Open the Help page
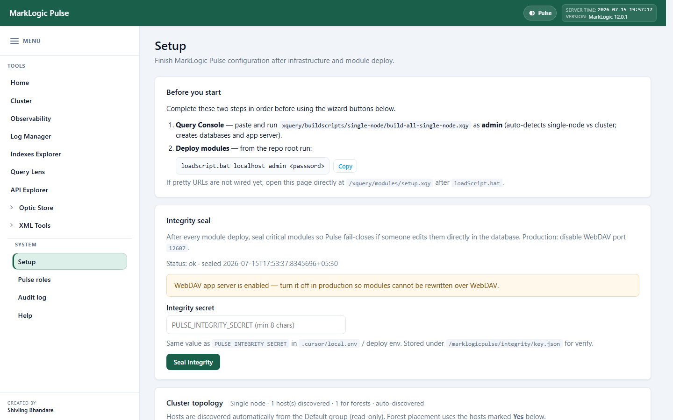Screen dimensions: 673x420 (x=25, y=315)
